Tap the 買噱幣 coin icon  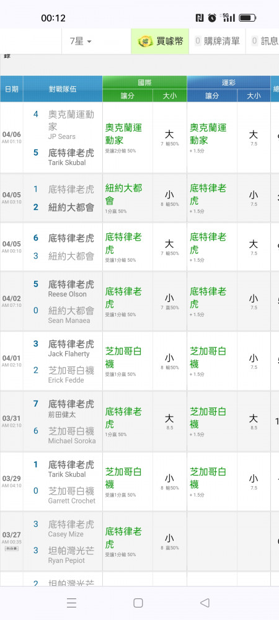click(145, 41)
